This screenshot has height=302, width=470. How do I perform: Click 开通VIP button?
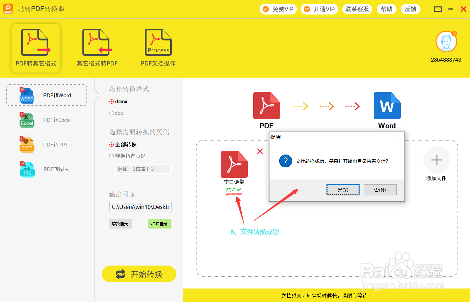pyautogui.click(x=319, y=9)
